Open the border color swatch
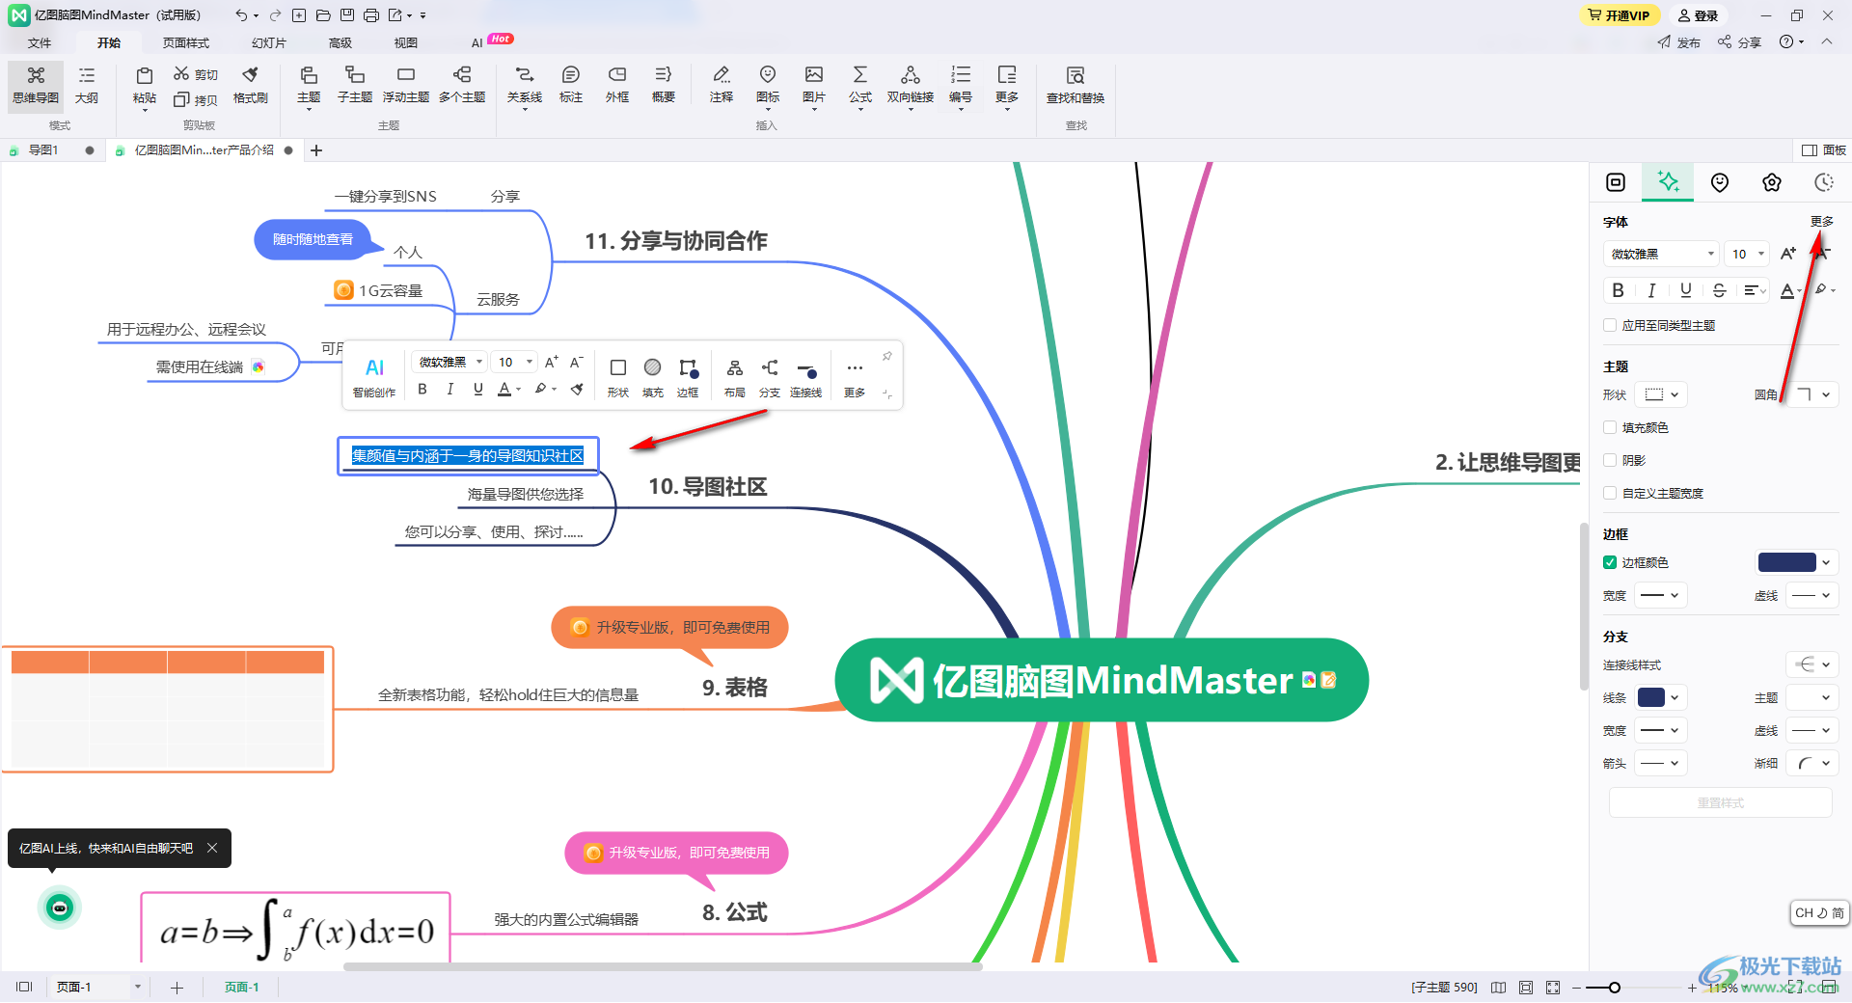Viewport: 1852px width, 1003px height. coord(1786,562)
